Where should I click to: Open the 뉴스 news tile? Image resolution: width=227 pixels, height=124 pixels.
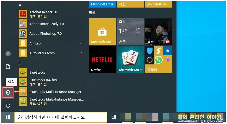click(x=159, y=32)
